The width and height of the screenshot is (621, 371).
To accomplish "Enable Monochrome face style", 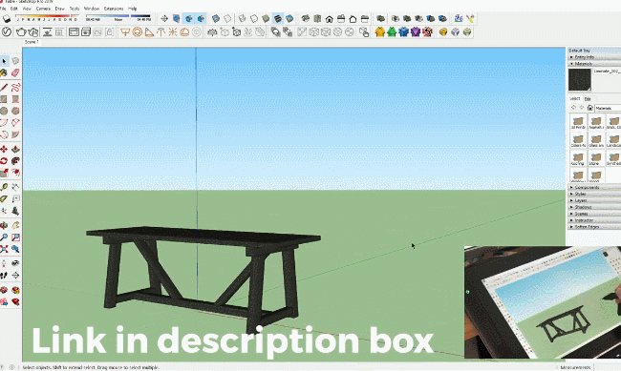I will (289, 18).
